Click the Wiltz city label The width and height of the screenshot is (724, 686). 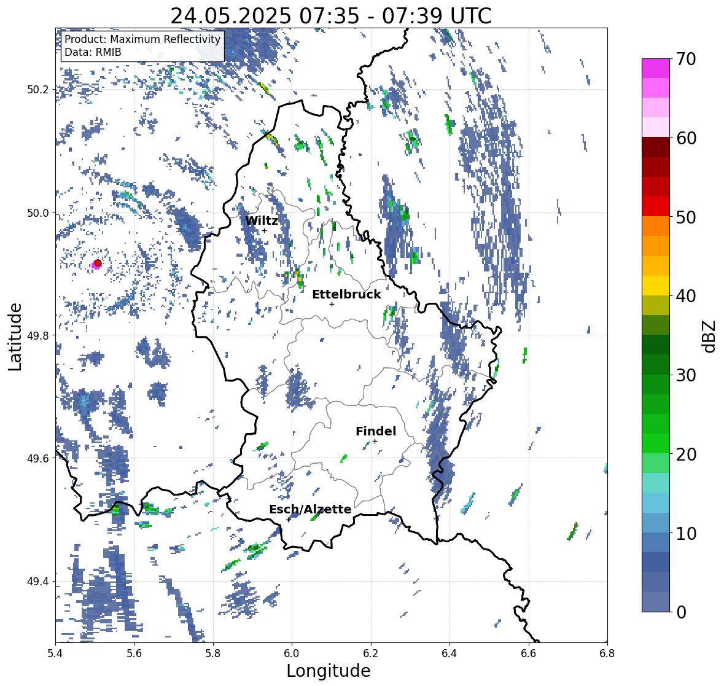[x=262, y=220]
